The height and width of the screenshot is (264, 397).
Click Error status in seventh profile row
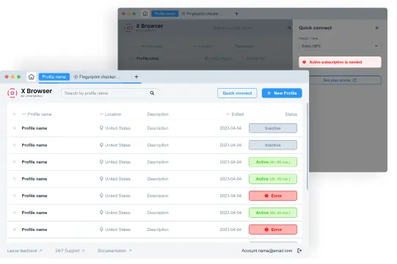273,230
